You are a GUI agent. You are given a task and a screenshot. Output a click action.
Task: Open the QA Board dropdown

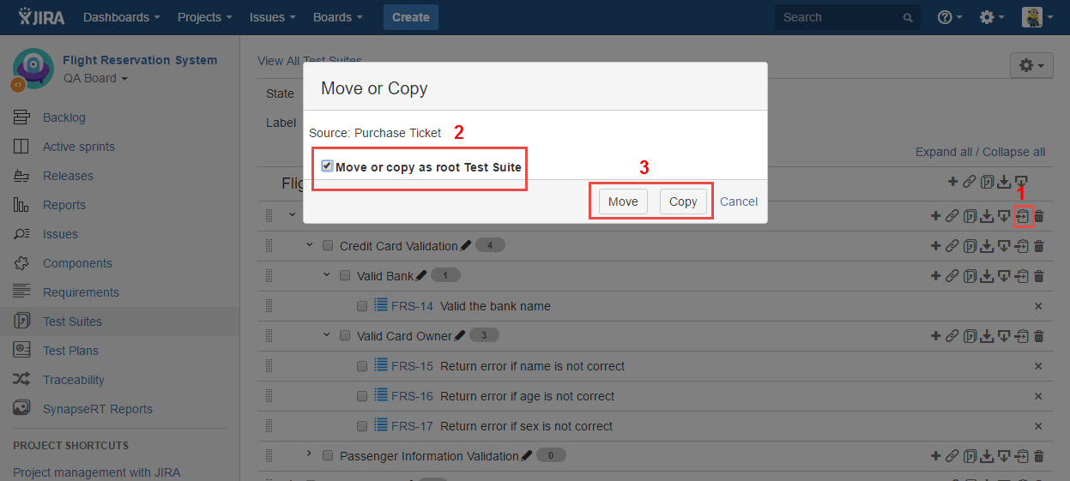coord(95,78)
